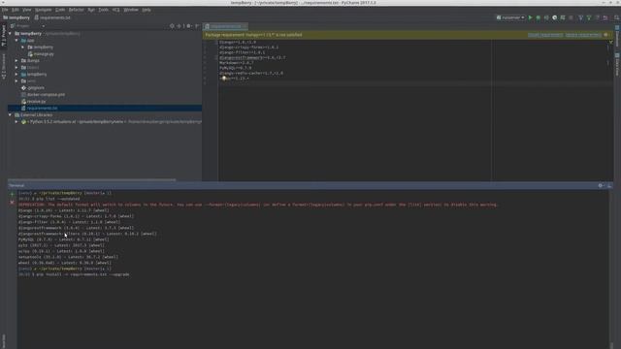Open Terminal panel settings gear

(x=601, y=185)
